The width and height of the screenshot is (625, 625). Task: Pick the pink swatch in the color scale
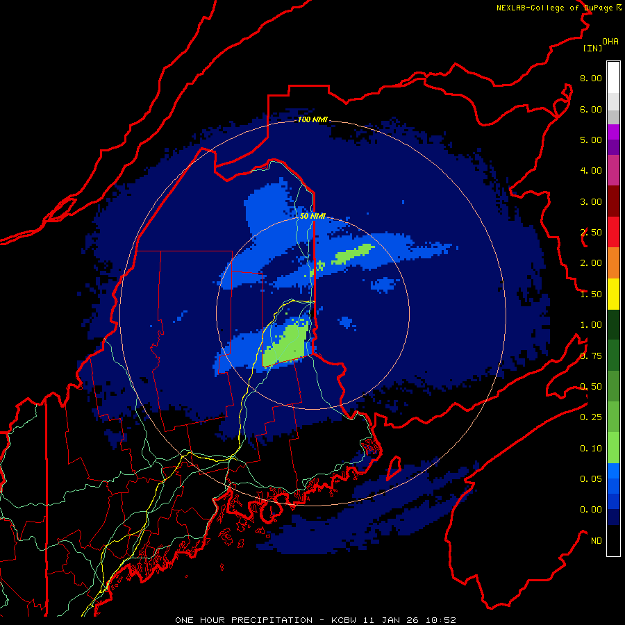coord(613,171)
